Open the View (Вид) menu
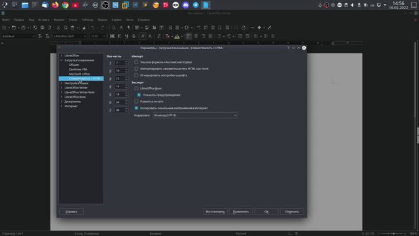Viewport: 419px width, 236px height. (31, 20)
